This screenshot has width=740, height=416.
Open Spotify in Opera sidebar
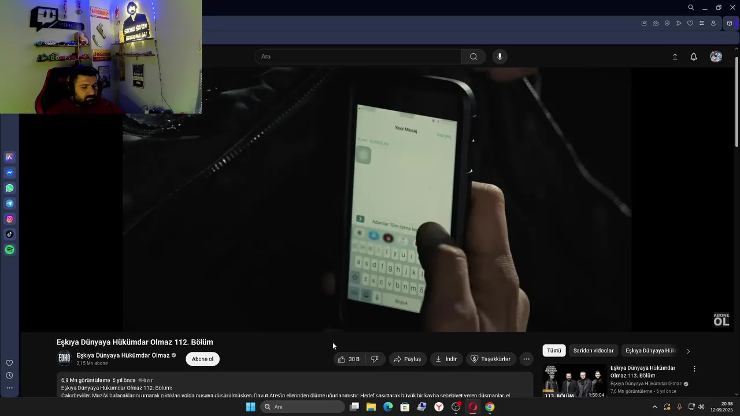point(9,250)
